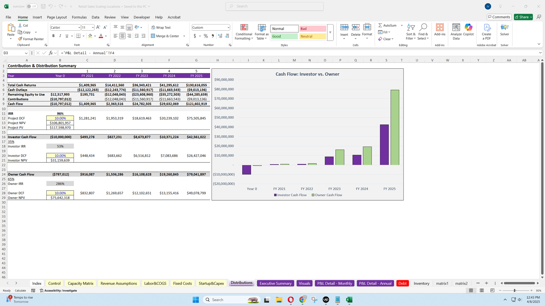Expand the font name dropdown
Image resolution: width=545 pixels, height=306 pixels.
click(79, 28)
